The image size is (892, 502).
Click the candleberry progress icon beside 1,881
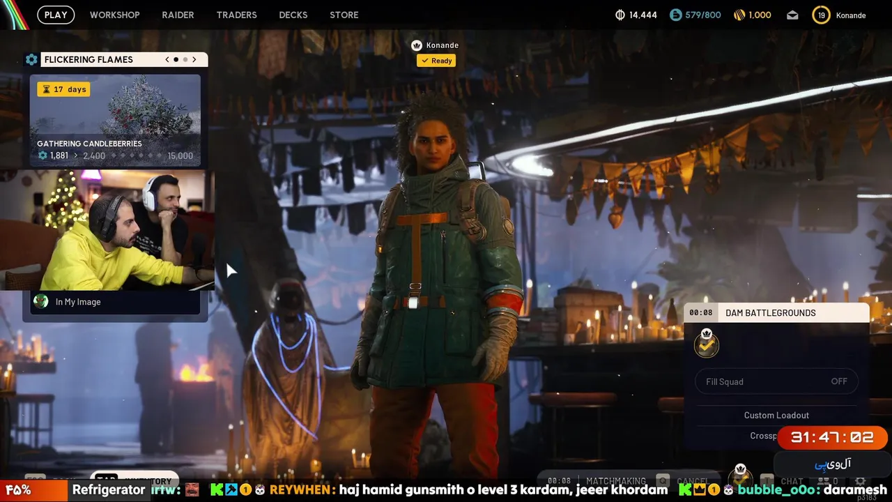click(43, 155)
